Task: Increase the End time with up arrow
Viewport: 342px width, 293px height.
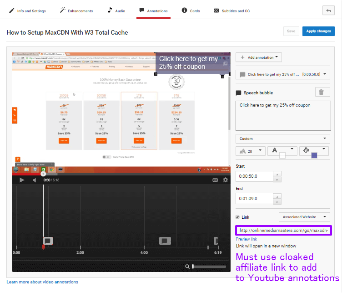Action: (277, 196)
